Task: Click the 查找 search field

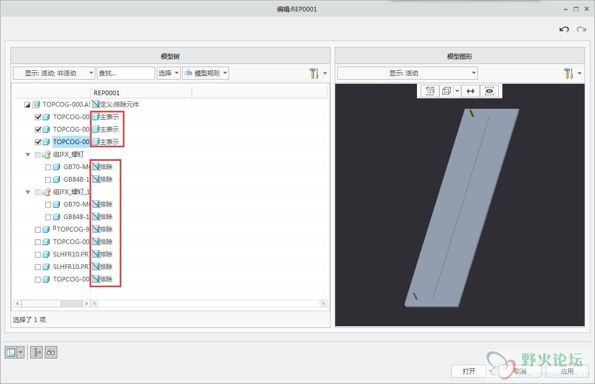Action: tap(125, 73)
